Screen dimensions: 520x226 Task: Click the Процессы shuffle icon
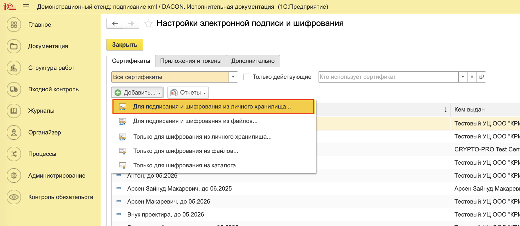tap(14, 154)
